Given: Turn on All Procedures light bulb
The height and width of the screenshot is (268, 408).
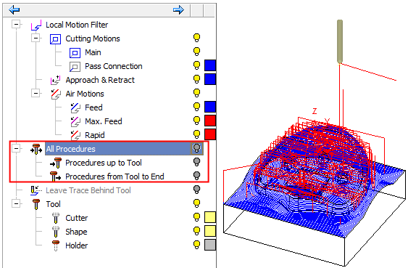Looking at the screenshot, I should click(196, 148).
